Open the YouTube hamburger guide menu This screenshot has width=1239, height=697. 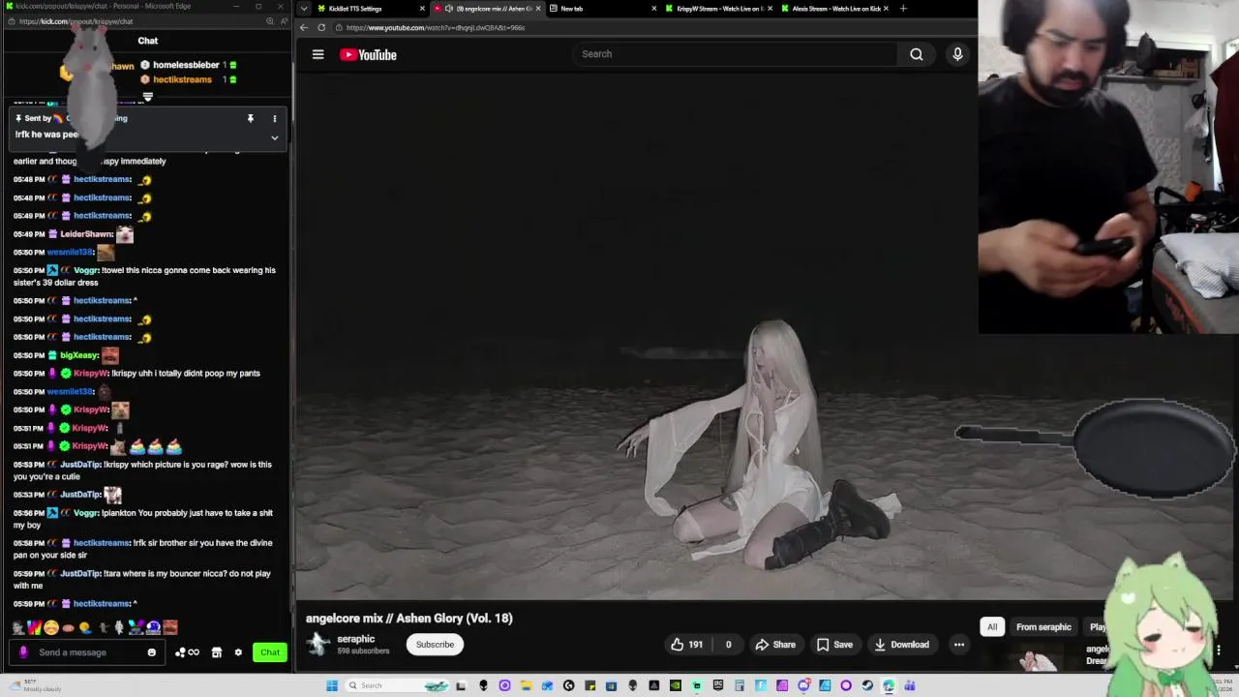tap(317, 54)
